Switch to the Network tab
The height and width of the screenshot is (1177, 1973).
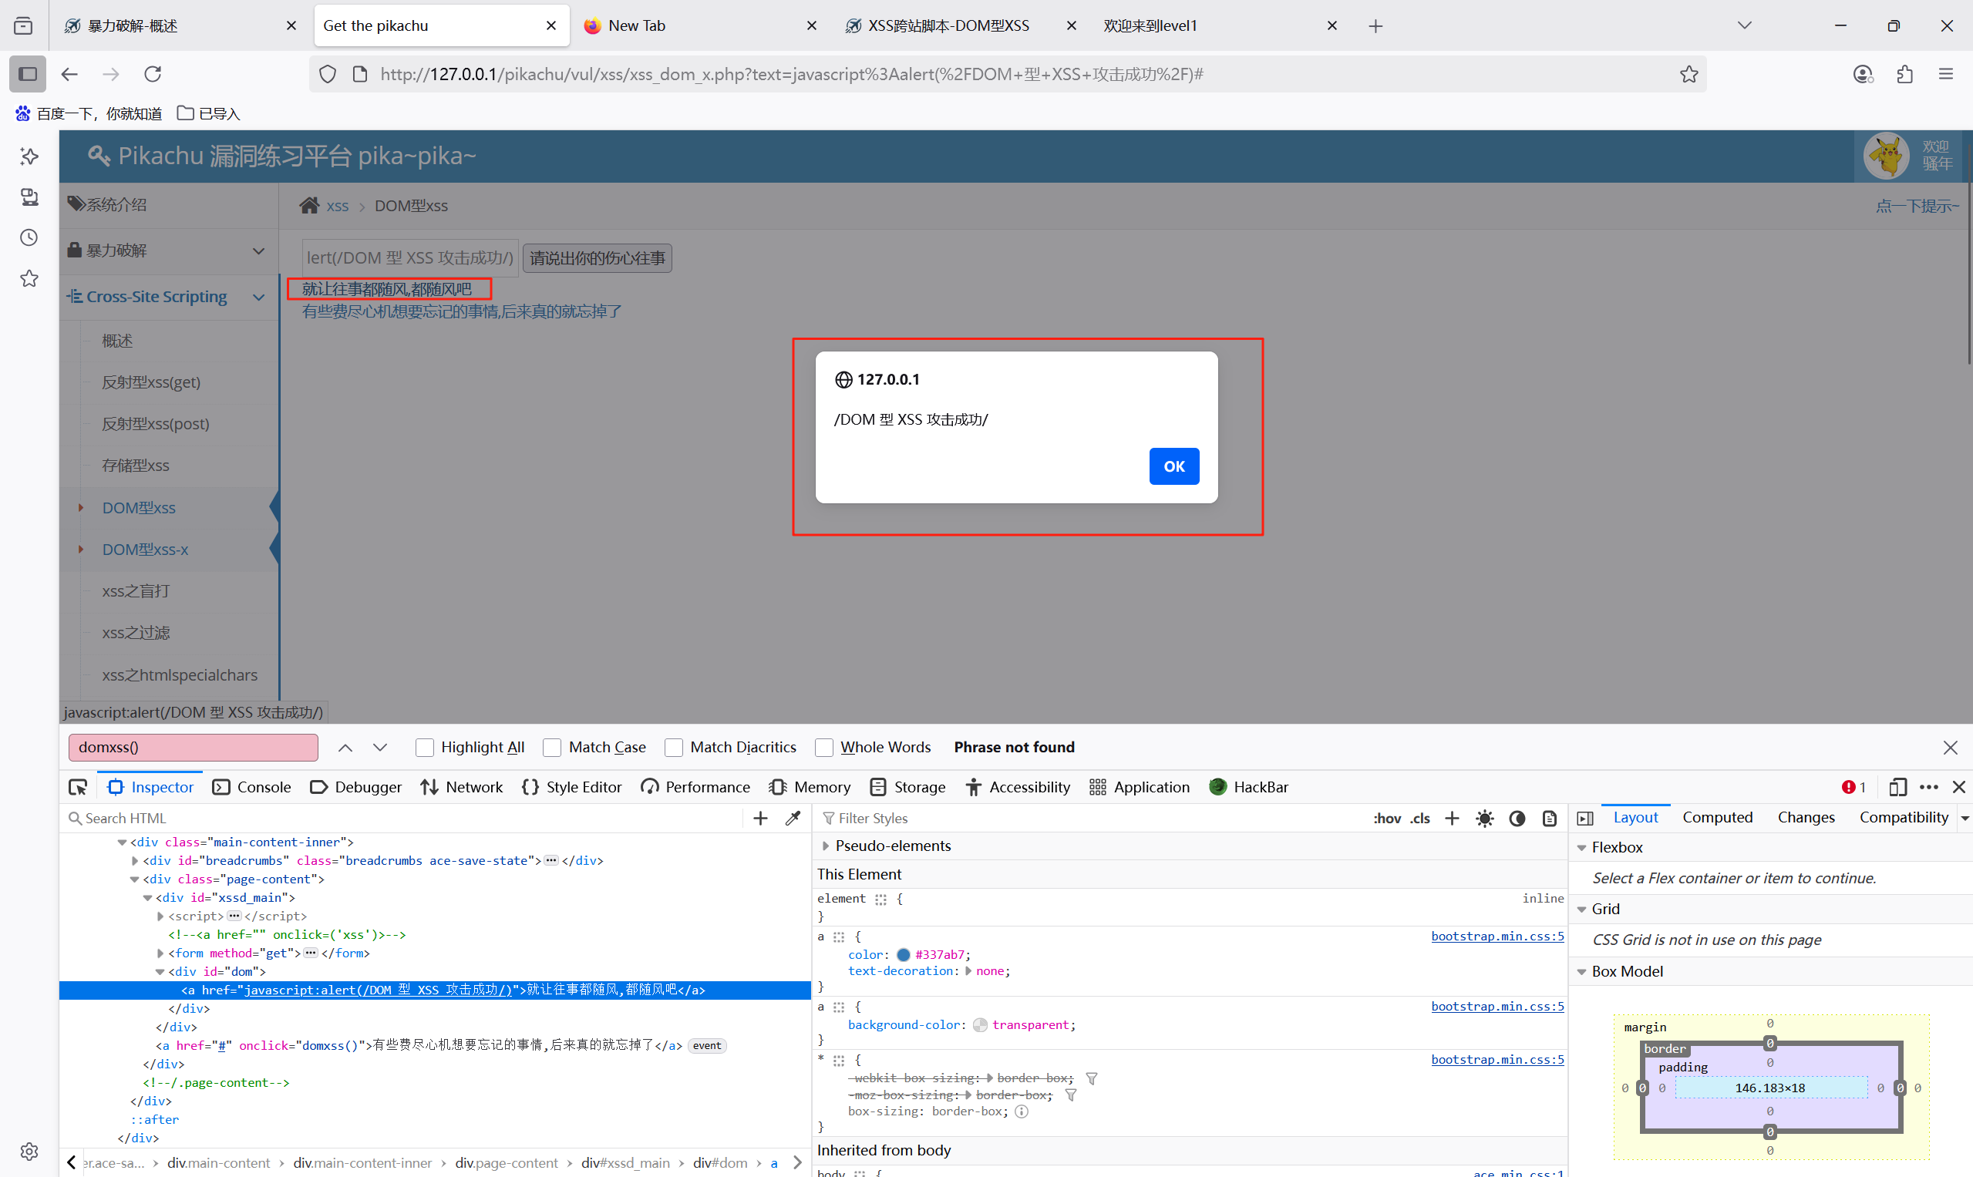[462, 787]
